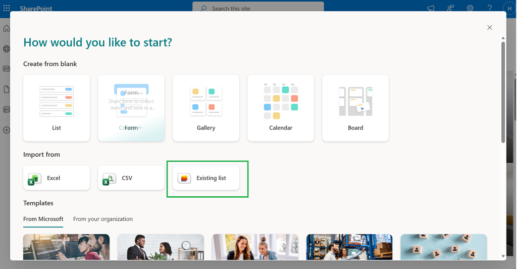Viewport: 517px width, 269px height.
Task: Import from Existing list
Action: 206,177
